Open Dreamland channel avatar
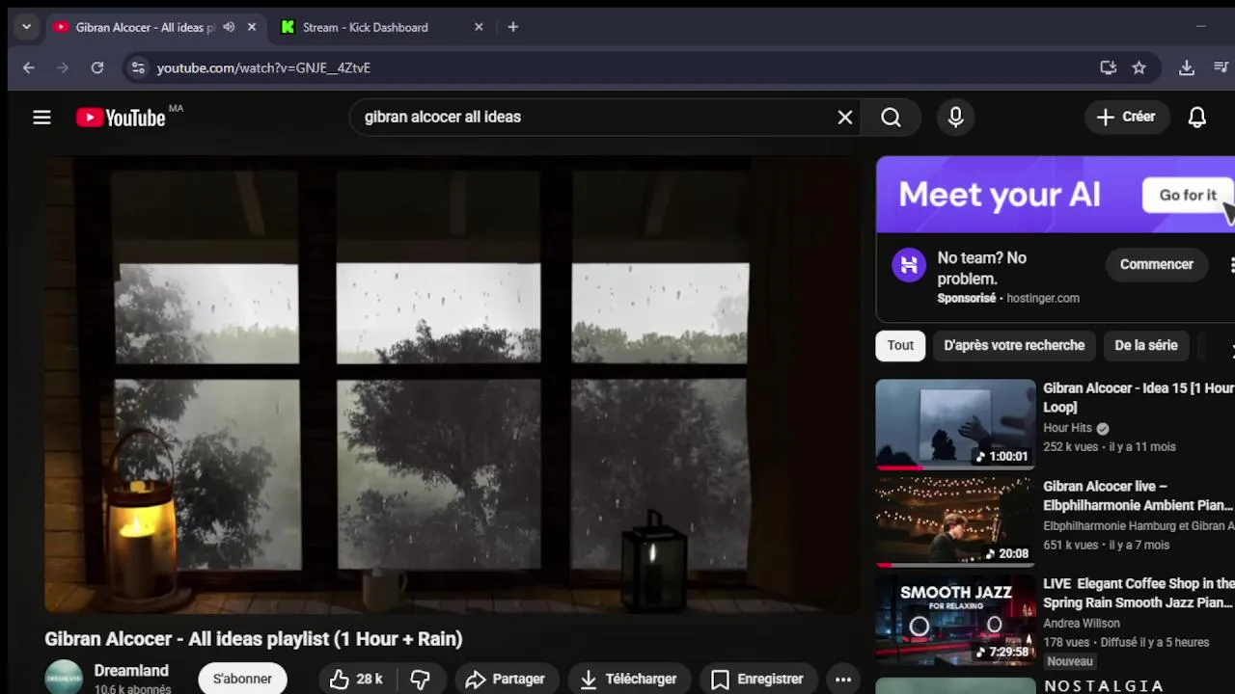Image resolution: width=1235 pixels, height=694 pixels. [64, 677]
